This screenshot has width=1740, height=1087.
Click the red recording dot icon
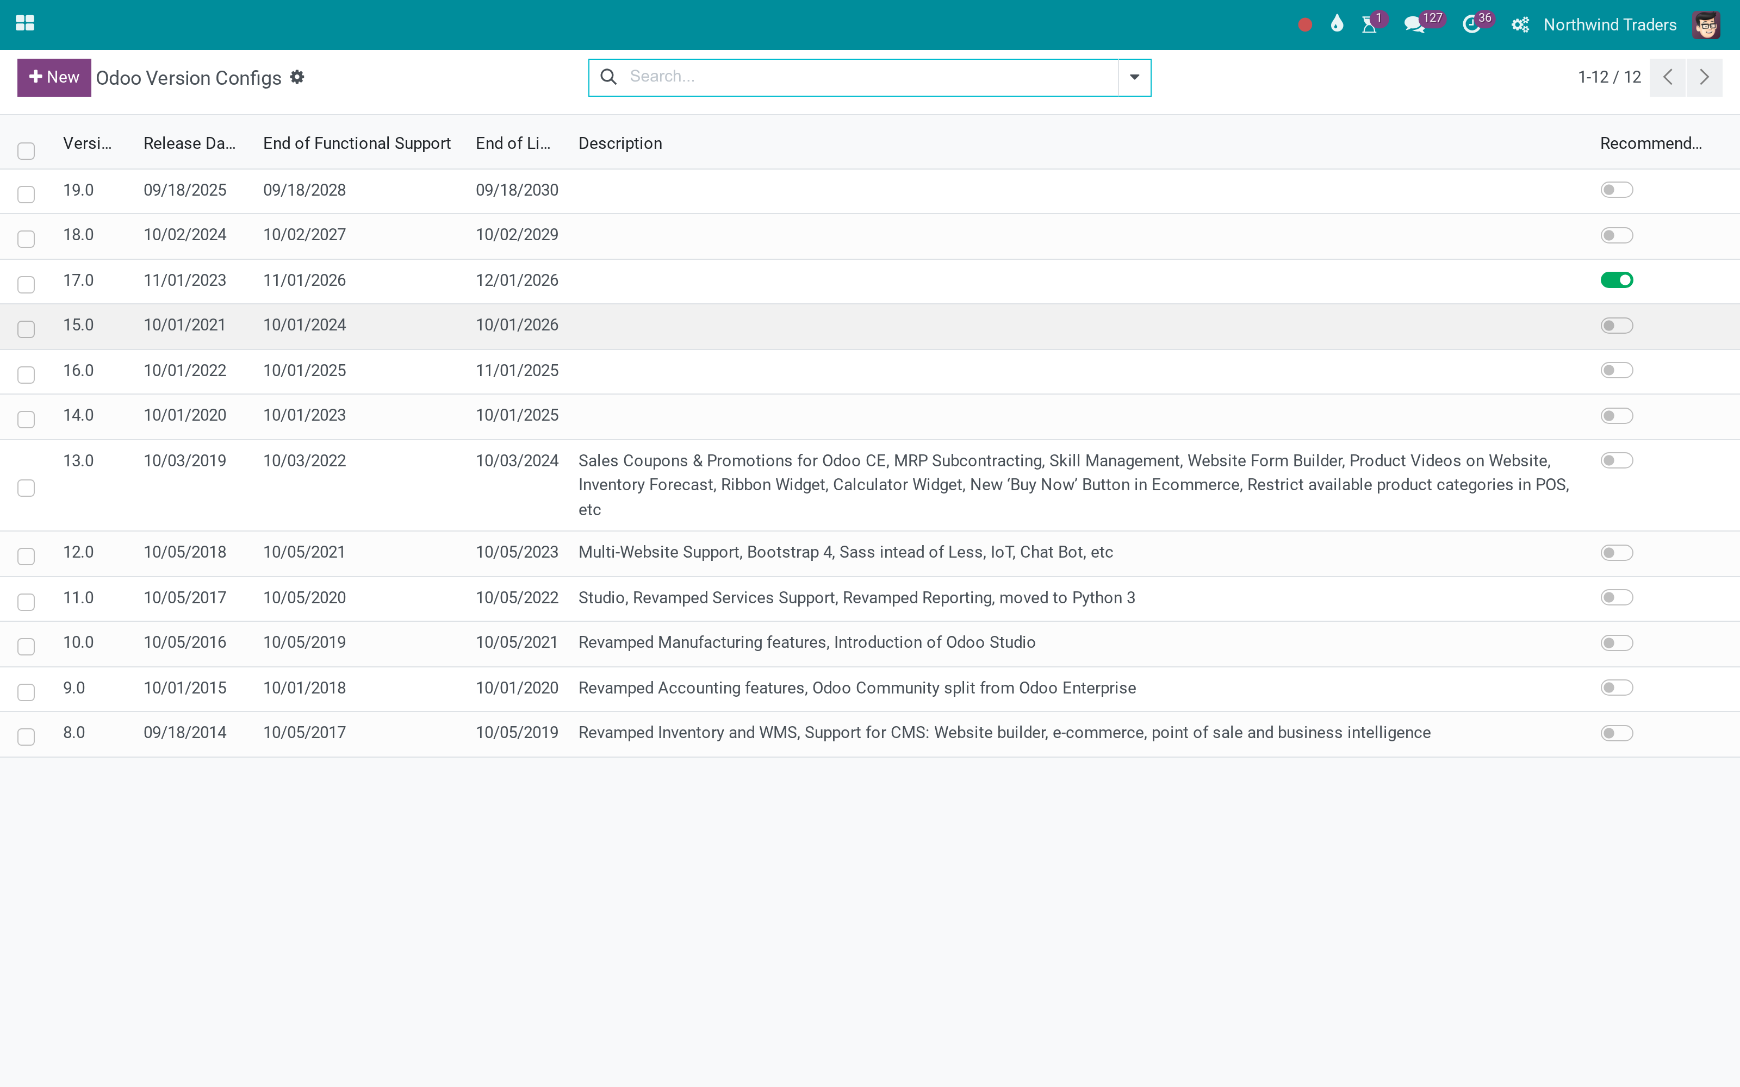coord(1305,25)
